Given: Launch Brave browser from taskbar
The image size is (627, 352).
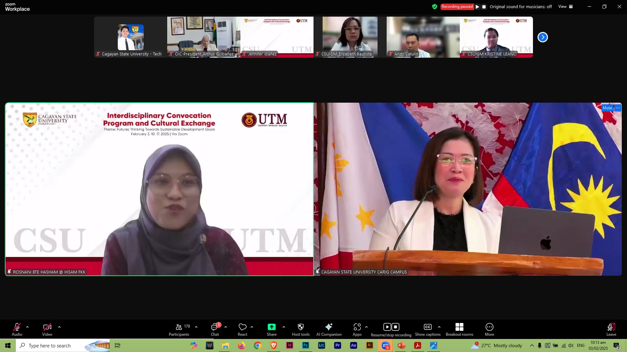Looking at the screenshot, I should pyautogui.click(x=274, y=345).
